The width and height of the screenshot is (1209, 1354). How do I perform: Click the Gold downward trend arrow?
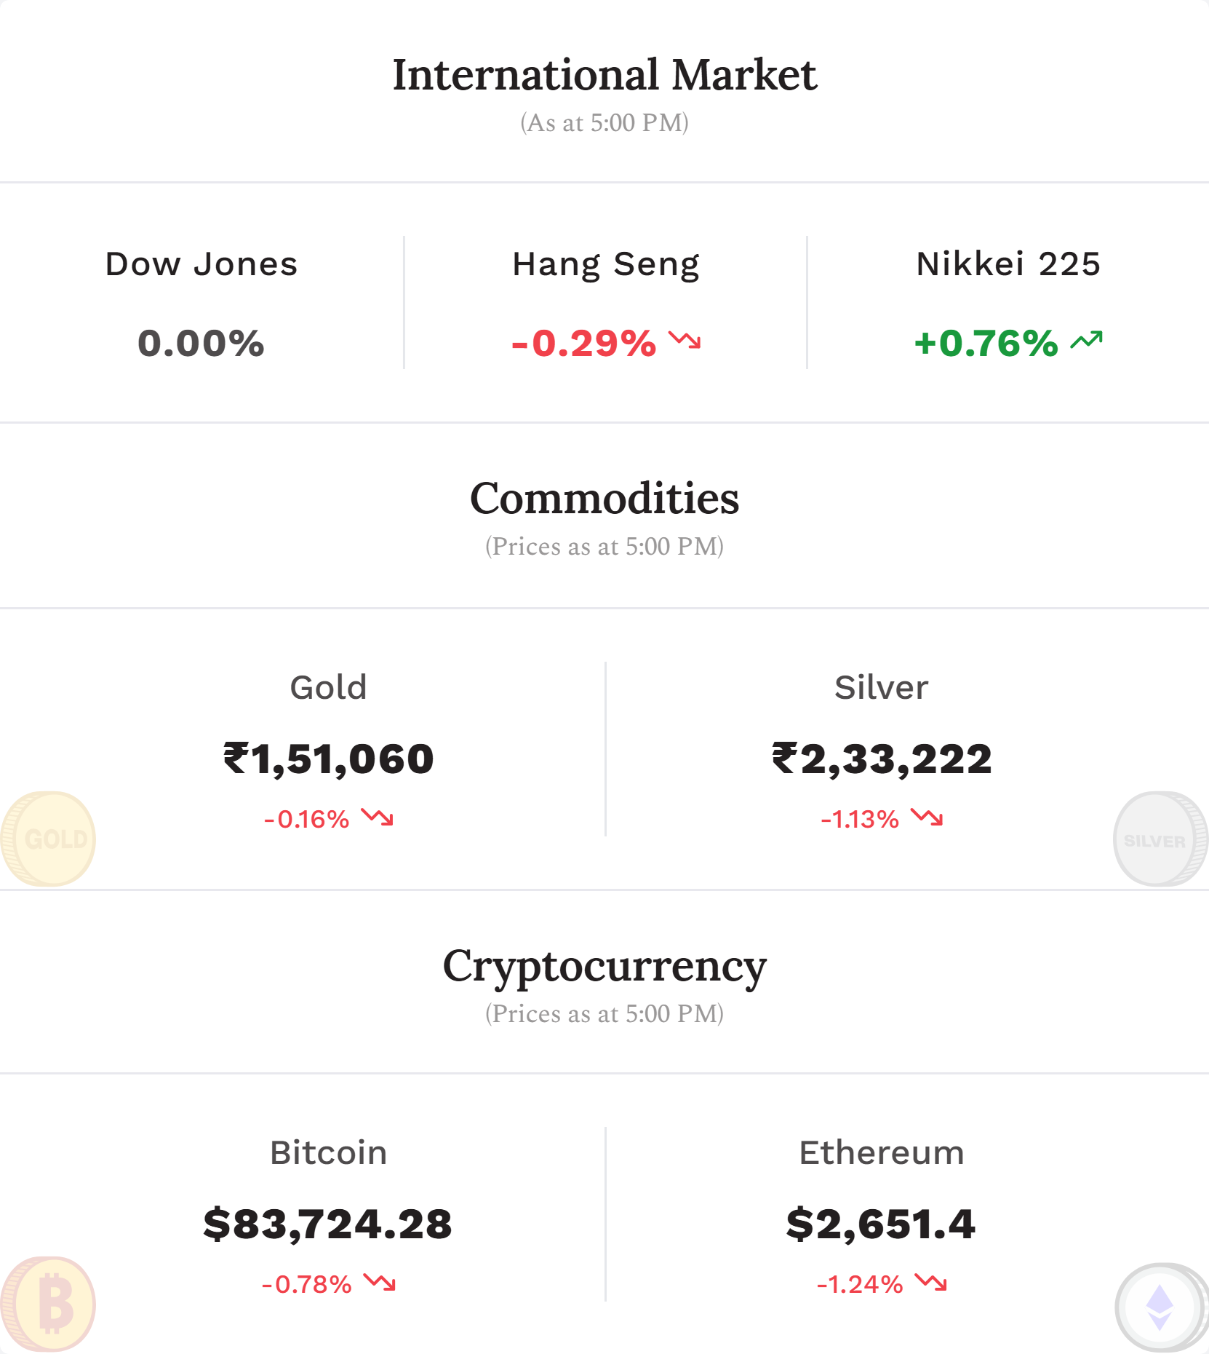(x=378, y=817)
